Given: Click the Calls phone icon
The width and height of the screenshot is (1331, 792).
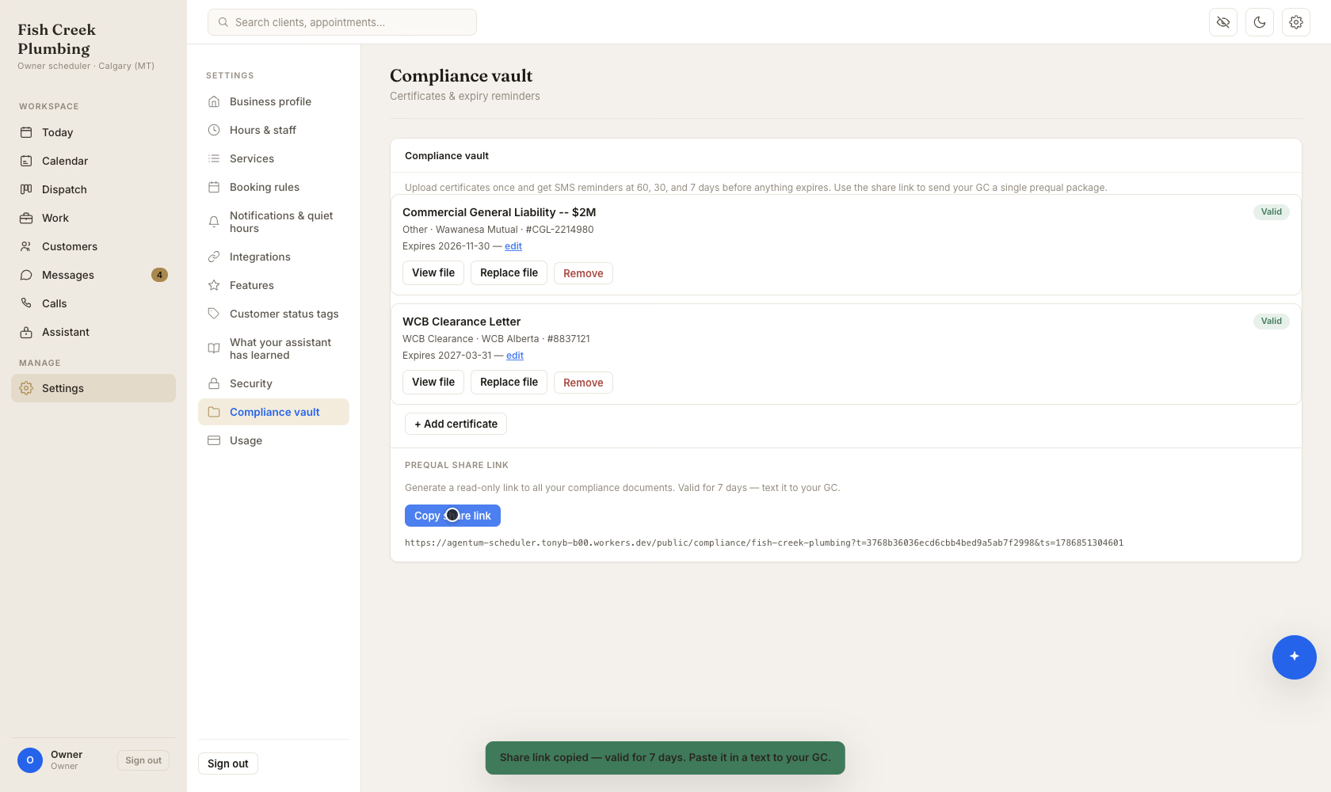Looking at the screenshot, I should coord(26,303).
